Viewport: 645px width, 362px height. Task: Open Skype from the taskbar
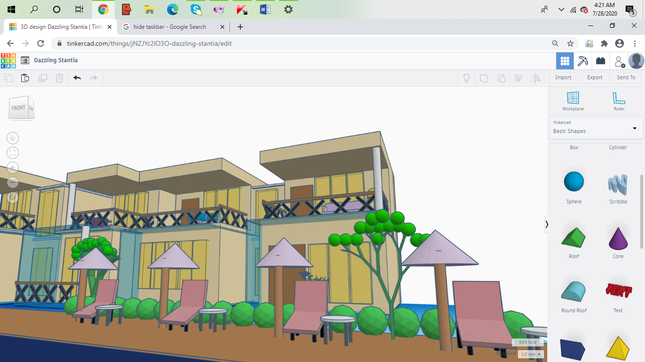tap(195, 9)
